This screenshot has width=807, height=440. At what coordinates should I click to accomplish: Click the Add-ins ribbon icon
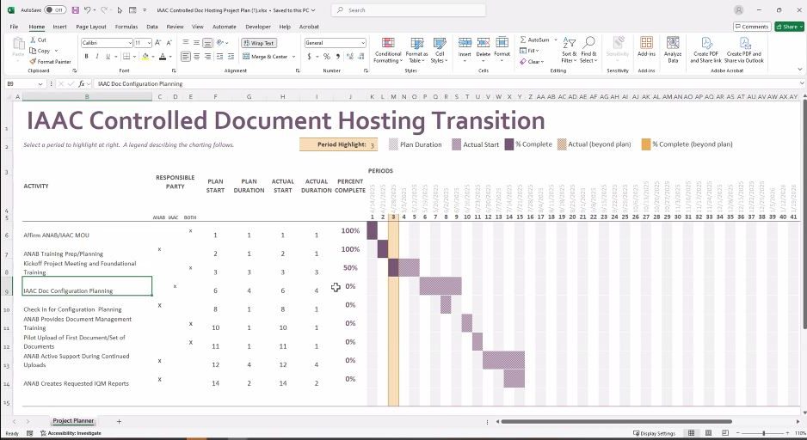click(646, 50)
